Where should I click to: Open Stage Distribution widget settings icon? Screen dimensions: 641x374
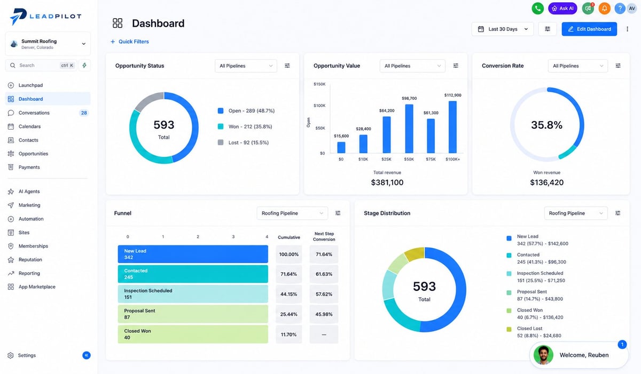pyautogui.click(x=618, y=213)
